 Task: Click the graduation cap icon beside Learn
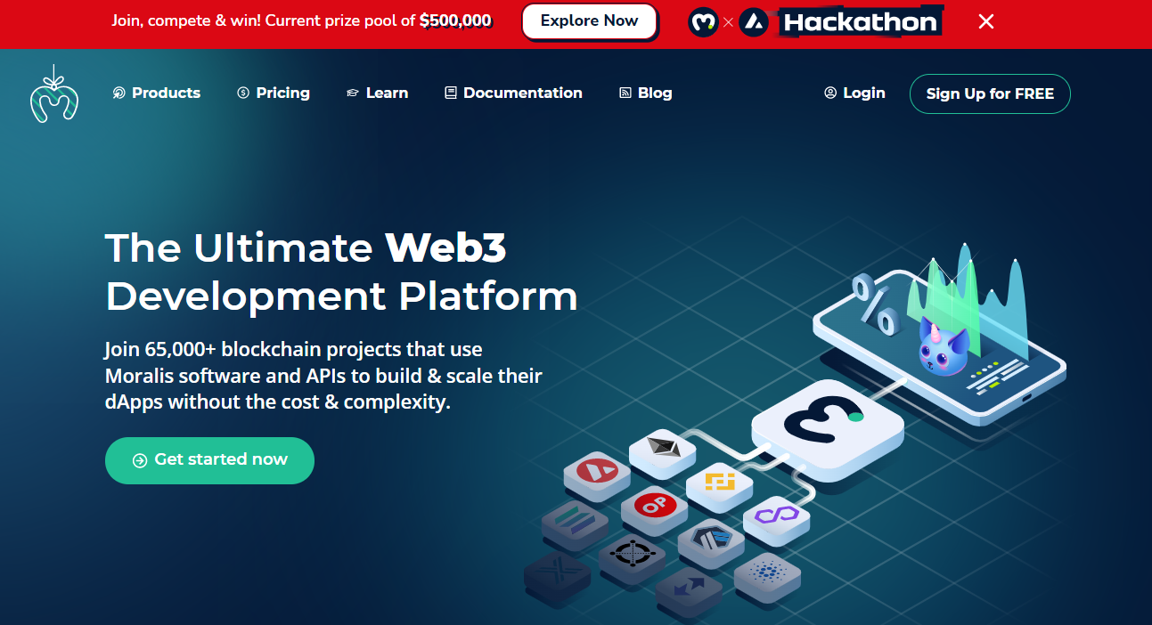[x=353, y=93]
